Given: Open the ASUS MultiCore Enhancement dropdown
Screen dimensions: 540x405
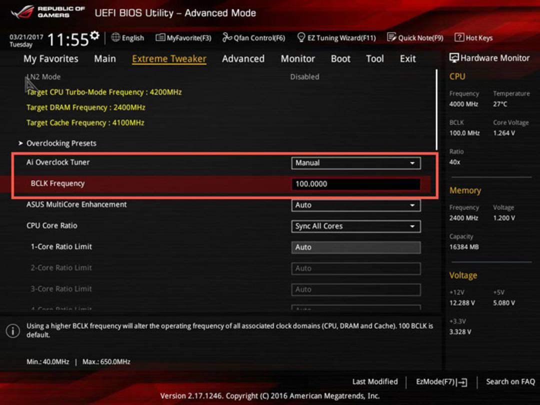Looking at the screenshot, I should 356,205.
